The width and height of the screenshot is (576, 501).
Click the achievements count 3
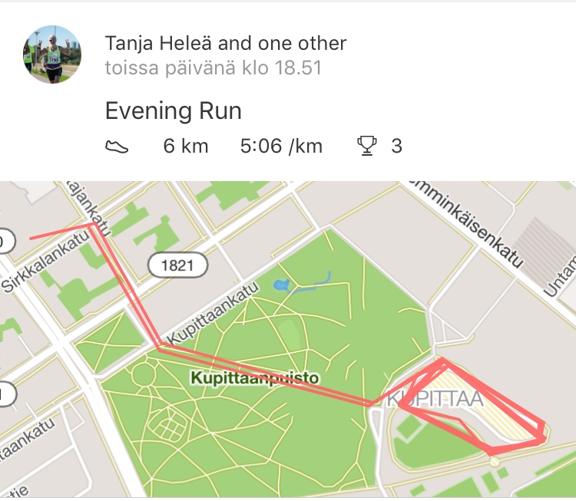[x=397, y=146]
